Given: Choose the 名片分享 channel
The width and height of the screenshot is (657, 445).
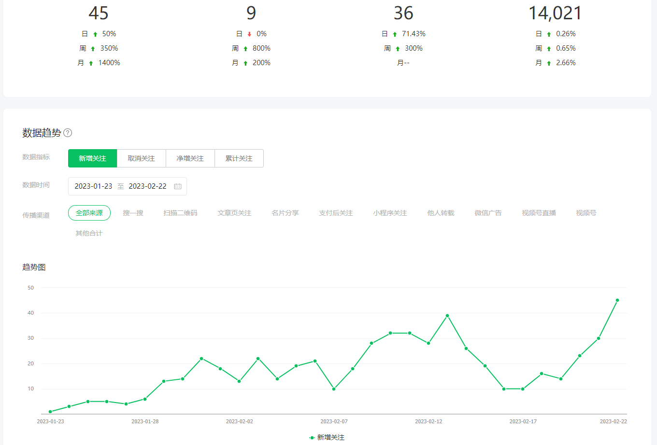Looking at the screenshot, I should point(285,213).
